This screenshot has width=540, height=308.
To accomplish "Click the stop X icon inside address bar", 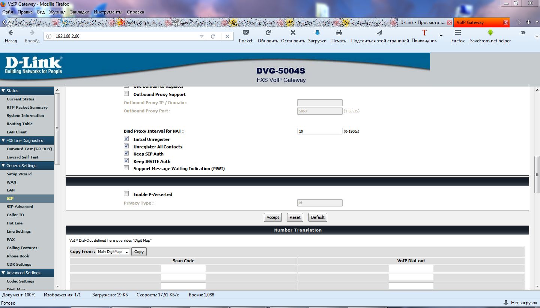I will (x=227, y=36).
